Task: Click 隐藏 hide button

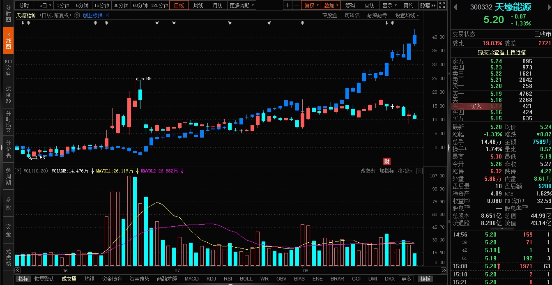Action: click(x=425, y=5)
